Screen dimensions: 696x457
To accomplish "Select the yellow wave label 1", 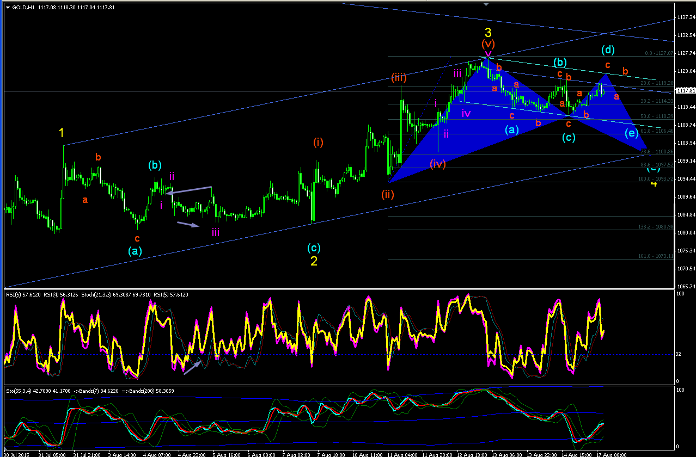I will 62,132.
